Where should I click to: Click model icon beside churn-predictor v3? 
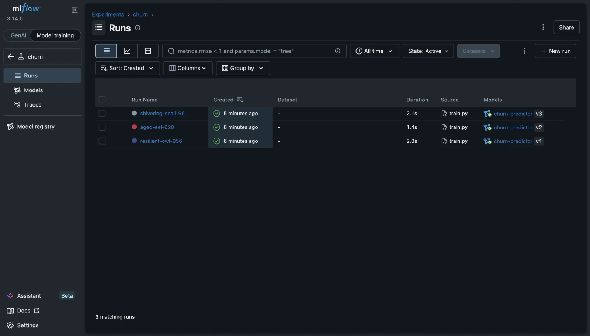(x=487, y=114)
